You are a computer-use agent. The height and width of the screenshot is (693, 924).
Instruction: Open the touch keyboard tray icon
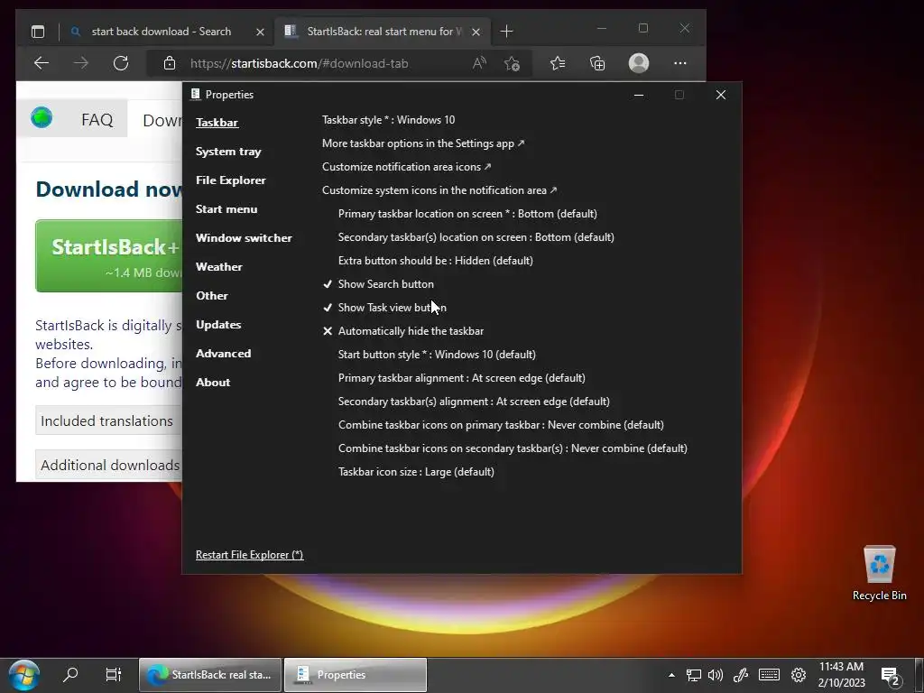click(769, 675)
